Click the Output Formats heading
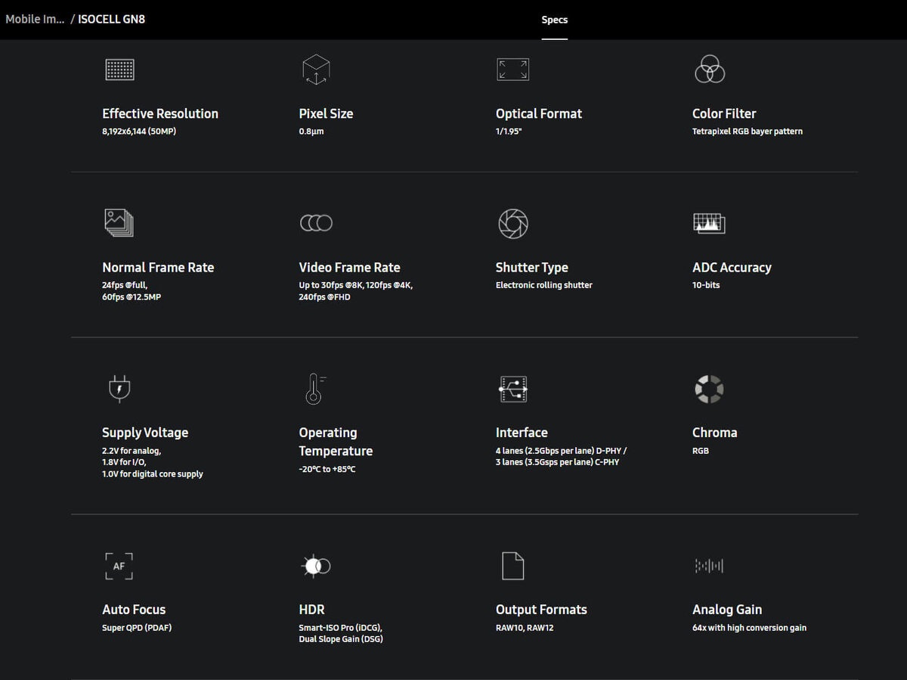The image size is (907, 680). point(541,610)
